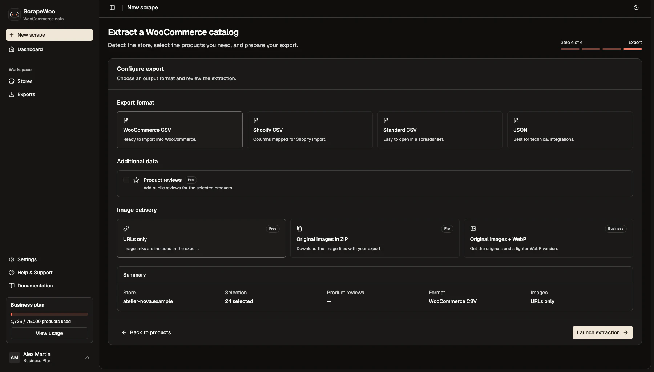Click the products used progress bar
Viewport: 654px width, 372px height.
pyautogui.click(x=49, y=314)
